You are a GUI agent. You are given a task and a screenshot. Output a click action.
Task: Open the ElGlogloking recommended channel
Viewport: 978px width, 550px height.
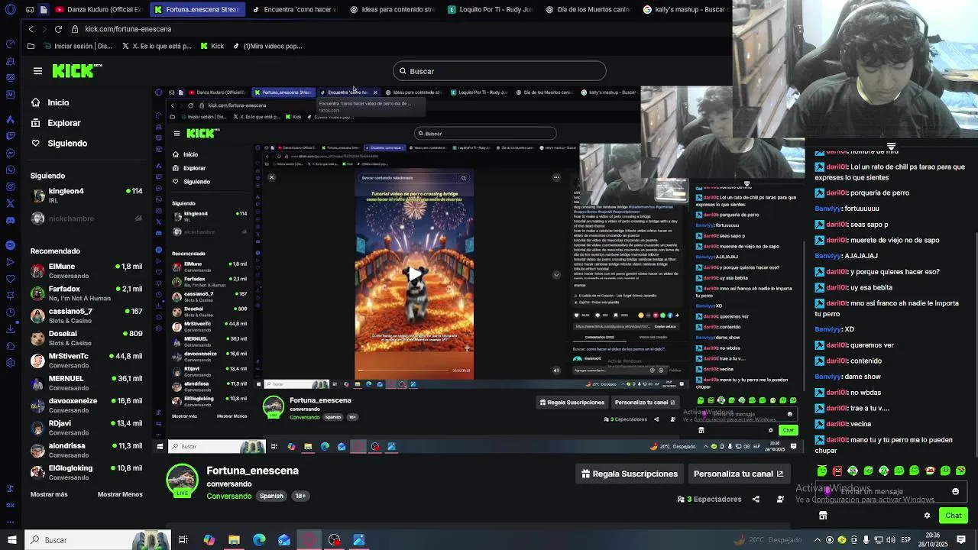(x=86, y=472)
